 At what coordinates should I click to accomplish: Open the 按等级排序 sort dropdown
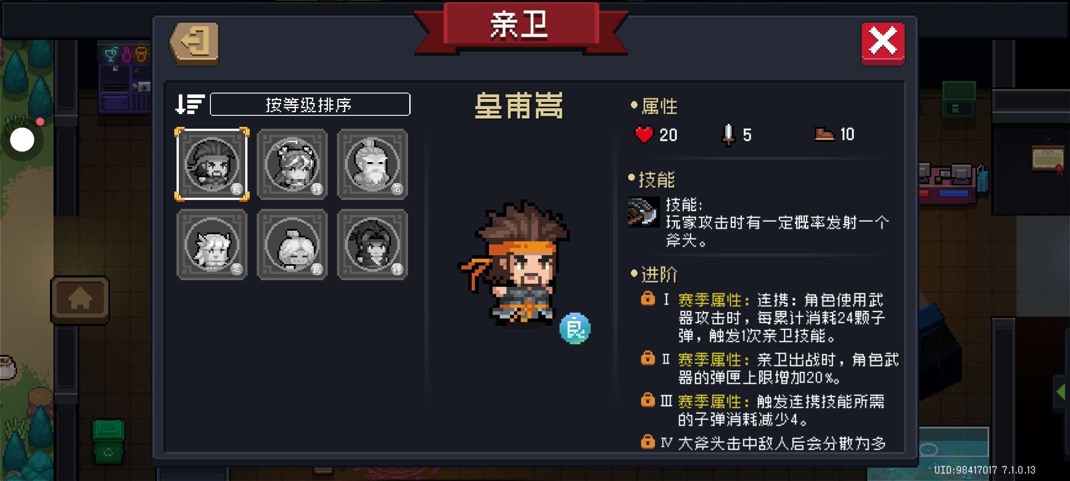[310, 104]
